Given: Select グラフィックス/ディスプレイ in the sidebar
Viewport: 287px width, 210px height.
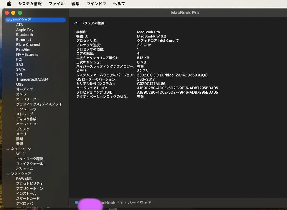Looking at the screenshot, I should pos(39,104).
